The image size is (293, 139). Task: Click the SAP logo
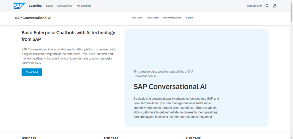coord(20,6)
